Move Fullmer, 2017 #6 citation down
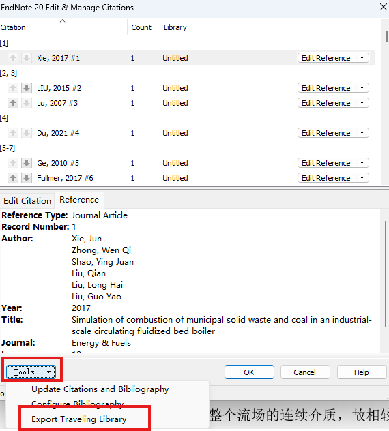This screenshot has width=389, height=431. point(27,178)
